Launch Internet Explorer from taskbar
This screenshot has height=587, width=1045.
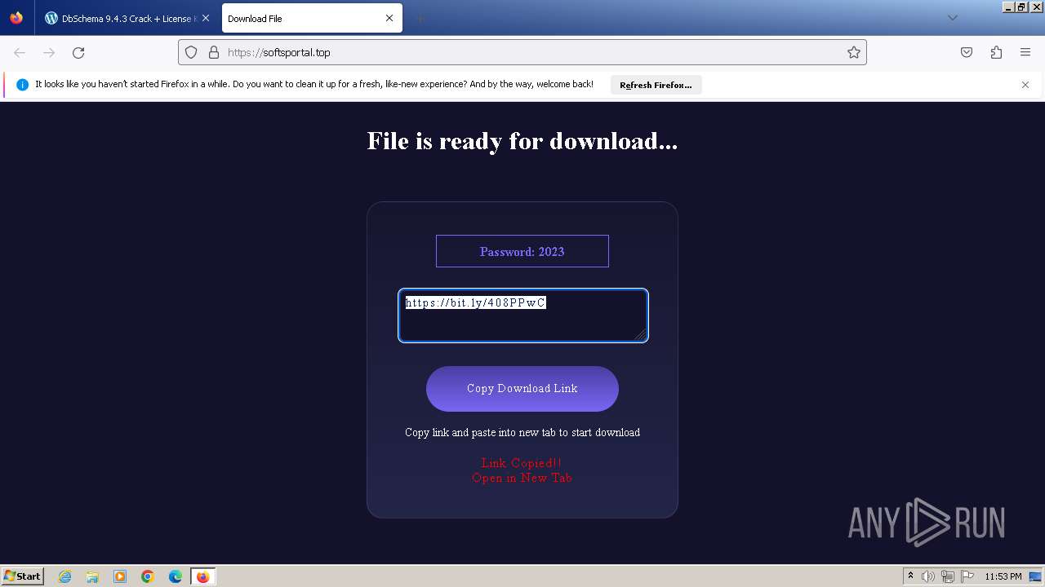pyautogui.click(x=64, y=576)
